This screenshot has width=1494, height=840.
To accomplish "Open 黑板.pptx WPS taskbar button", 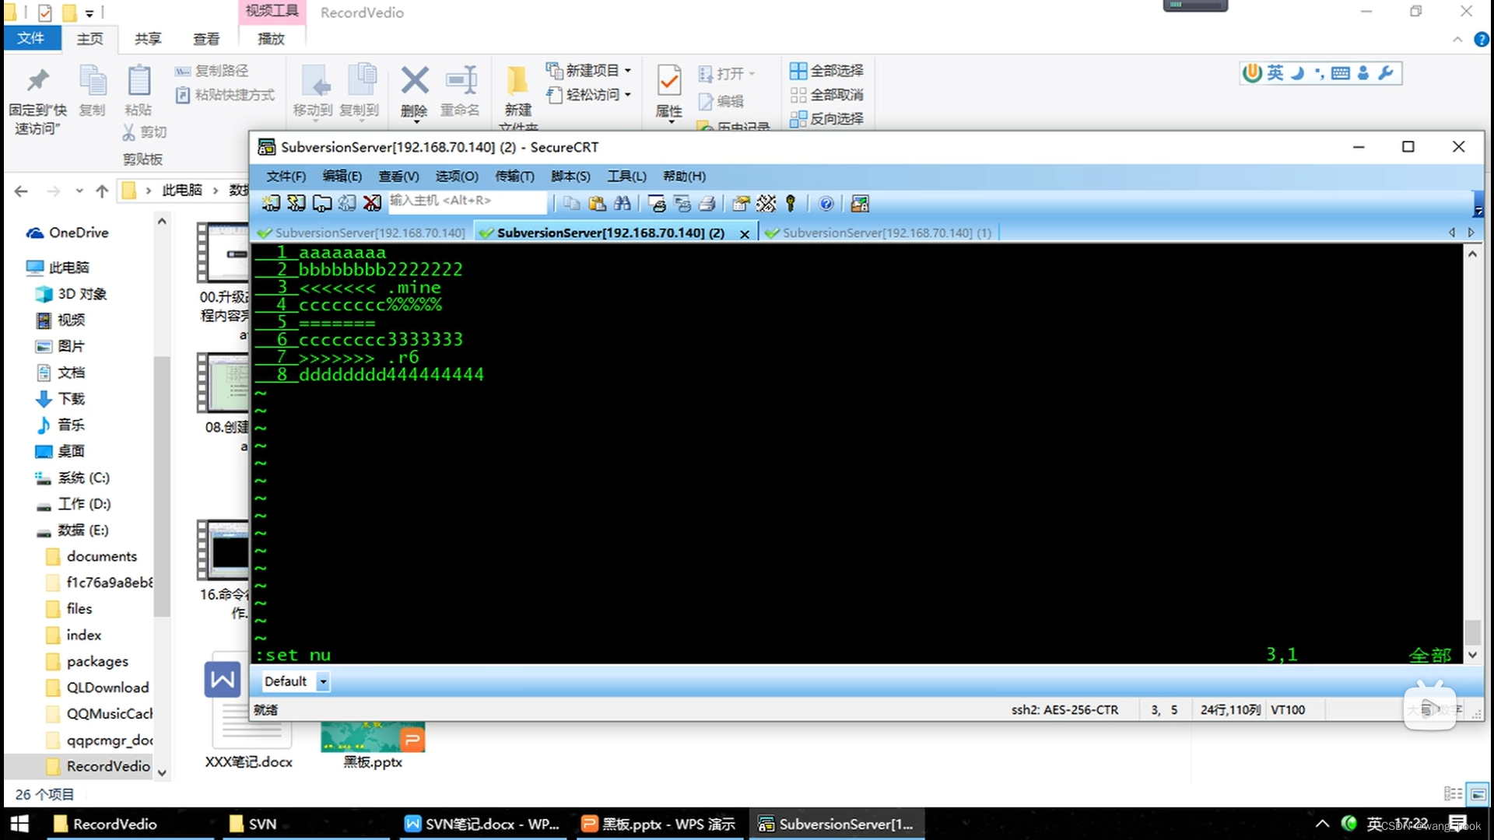I will [658, 824].
